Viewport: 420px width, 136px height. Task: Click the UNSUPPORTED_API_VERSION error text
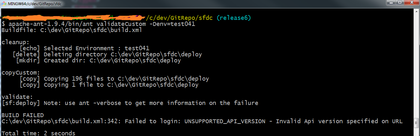click(225, 121)
